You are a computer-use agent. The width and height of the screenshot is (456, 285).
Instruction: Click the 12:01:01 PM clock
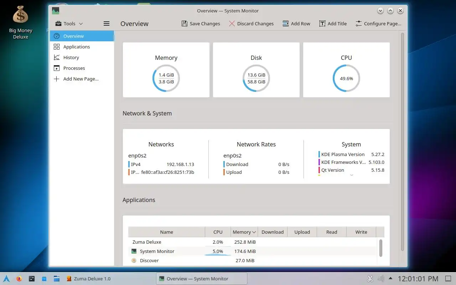coord(418,279)
